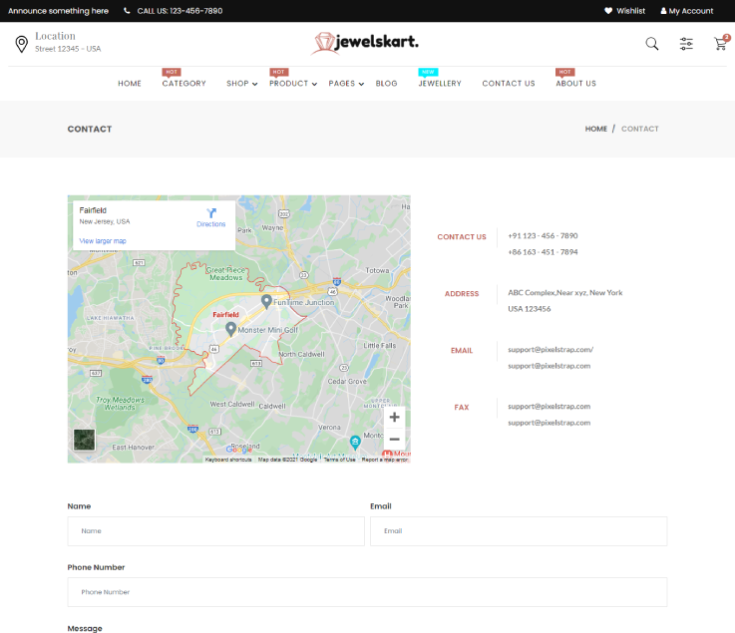The width and height of the screenshot is (735, 633).
Task: Expand the Shop dropdown menu
Action: pos(241,84)
